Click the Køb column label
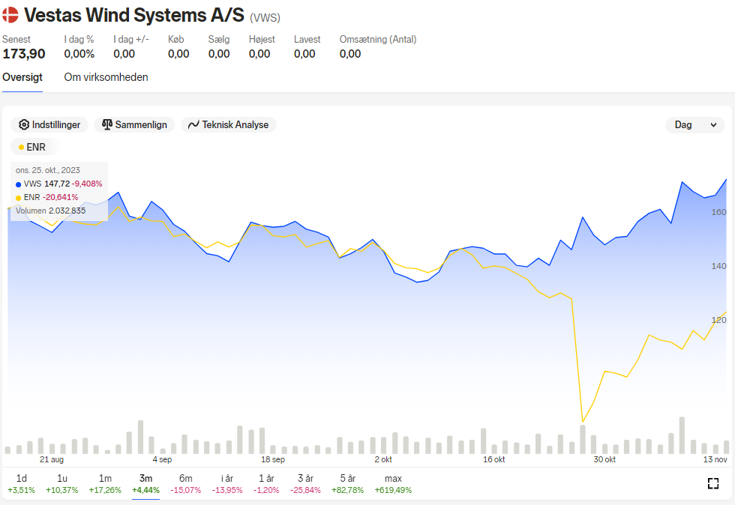This screenshot has width=735, height=505. (175, 40)
